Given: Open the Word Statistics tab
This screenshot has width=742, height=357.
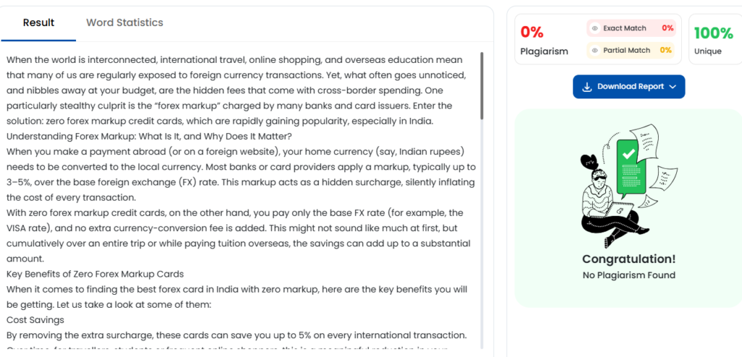Looking at the screenshot, I should tap(125, 22).
